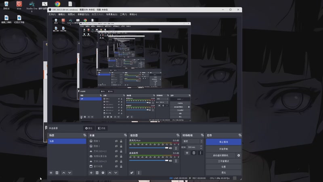Open Studio One 6 desktop shortcut

(x=32, y=6)
